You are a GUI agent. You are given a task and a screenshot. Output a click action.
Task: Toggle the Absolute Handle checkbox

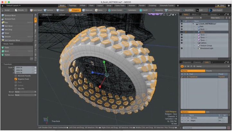click(x=16, y=76)
